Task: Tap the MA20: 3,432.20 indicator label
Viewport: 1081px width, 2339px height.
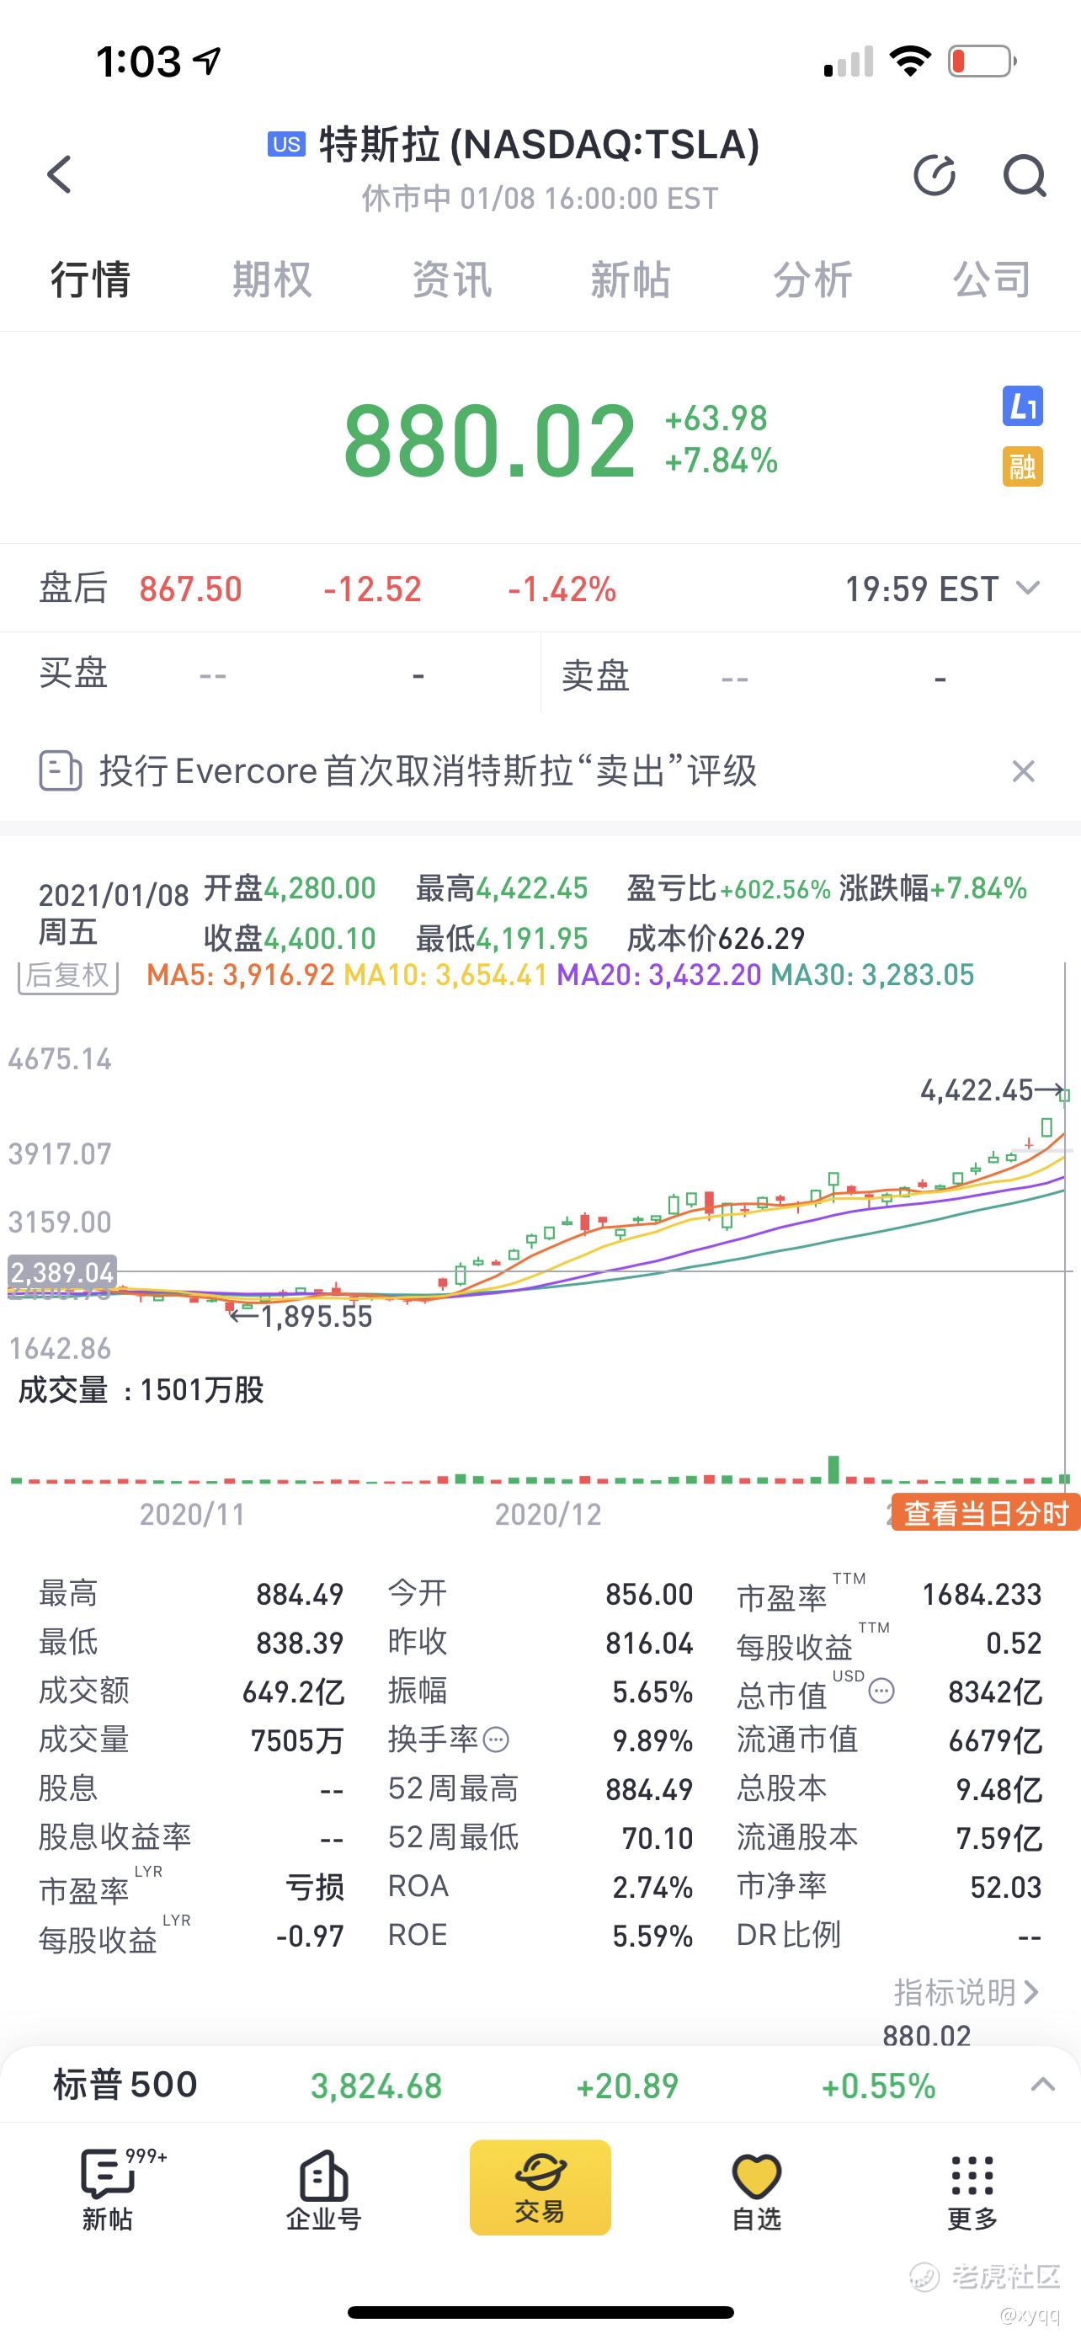Action: coord(659,975)
